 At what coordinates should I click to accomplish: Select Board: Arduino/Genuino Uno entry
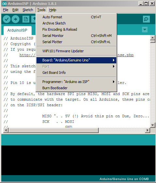pyautogui.click(x=76, y=60)
